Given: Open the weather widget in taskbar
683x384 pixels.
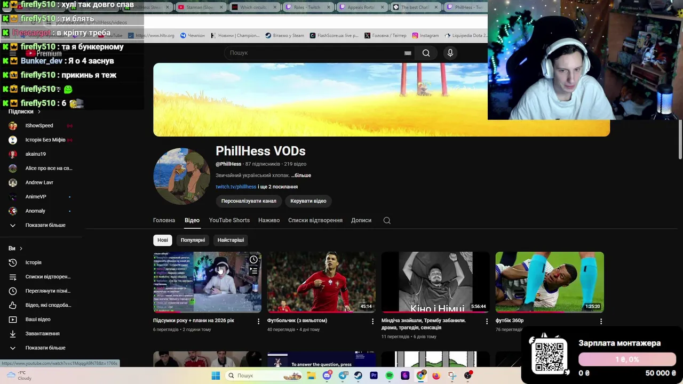Looking at the screenshot, I should point(19,375).
